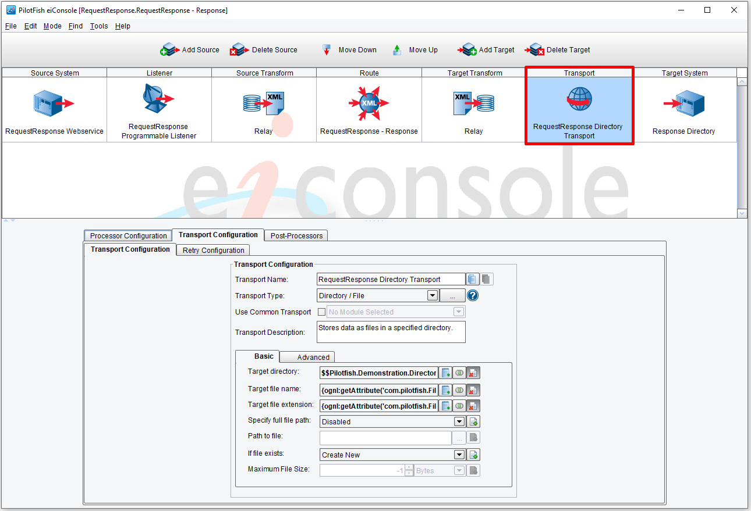Click Target directory clear (red X) icon
Viewport: 751px width, 511px height.
coord(473,373)
